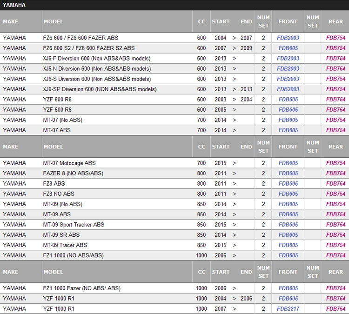Image resolution: width=349 pixels, height=314 pixels.
Task: Open front FDB605 for FZ8 NO ABS
Action: point(288,194)
